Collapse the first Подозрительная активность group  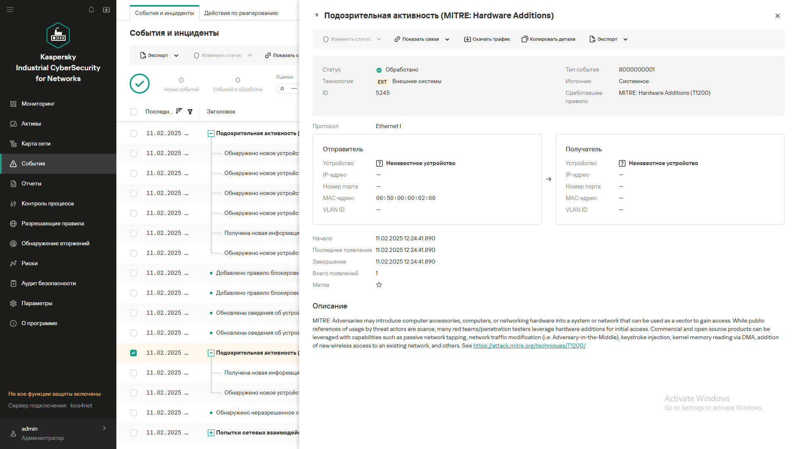tap(211, 133)
